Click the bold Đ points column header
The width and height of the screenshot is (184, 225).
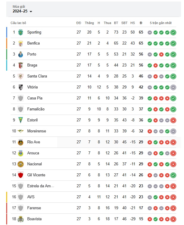pyautogui.click(x=141, y=23)
